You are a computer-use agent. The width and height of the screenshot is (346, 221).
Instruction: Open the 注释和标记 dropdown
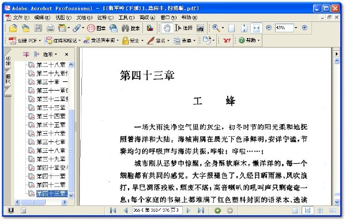(62, 40)
